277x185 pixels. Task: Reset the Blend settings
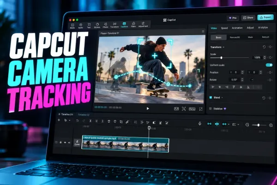tap(264, 98)
